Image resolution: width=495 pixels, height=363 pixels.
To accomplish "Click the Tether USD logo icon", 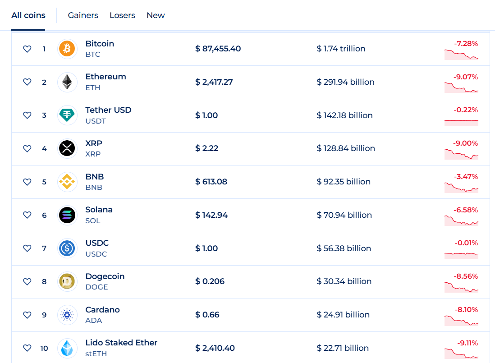I will tap(67, 115).
